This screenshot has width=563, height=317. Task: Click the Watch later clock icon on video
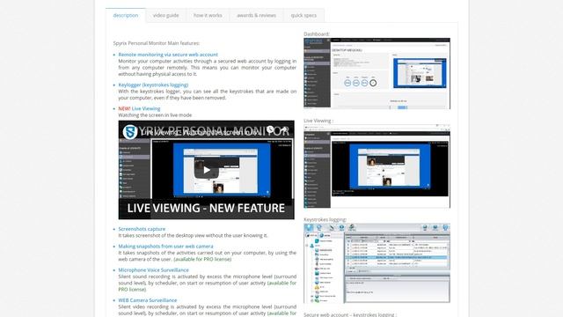click(270, 129)
